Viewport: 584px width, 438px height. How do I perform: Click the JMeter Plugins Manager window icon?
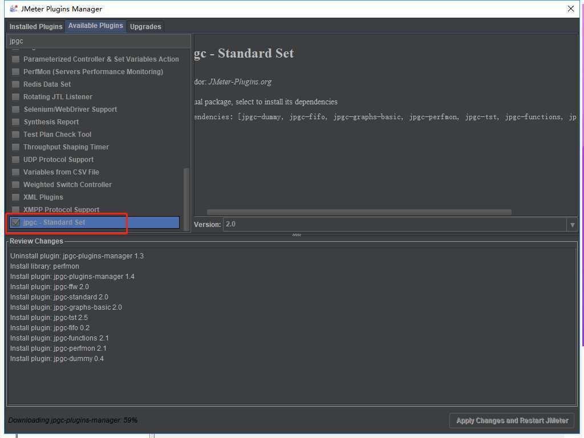coord(14,9)
